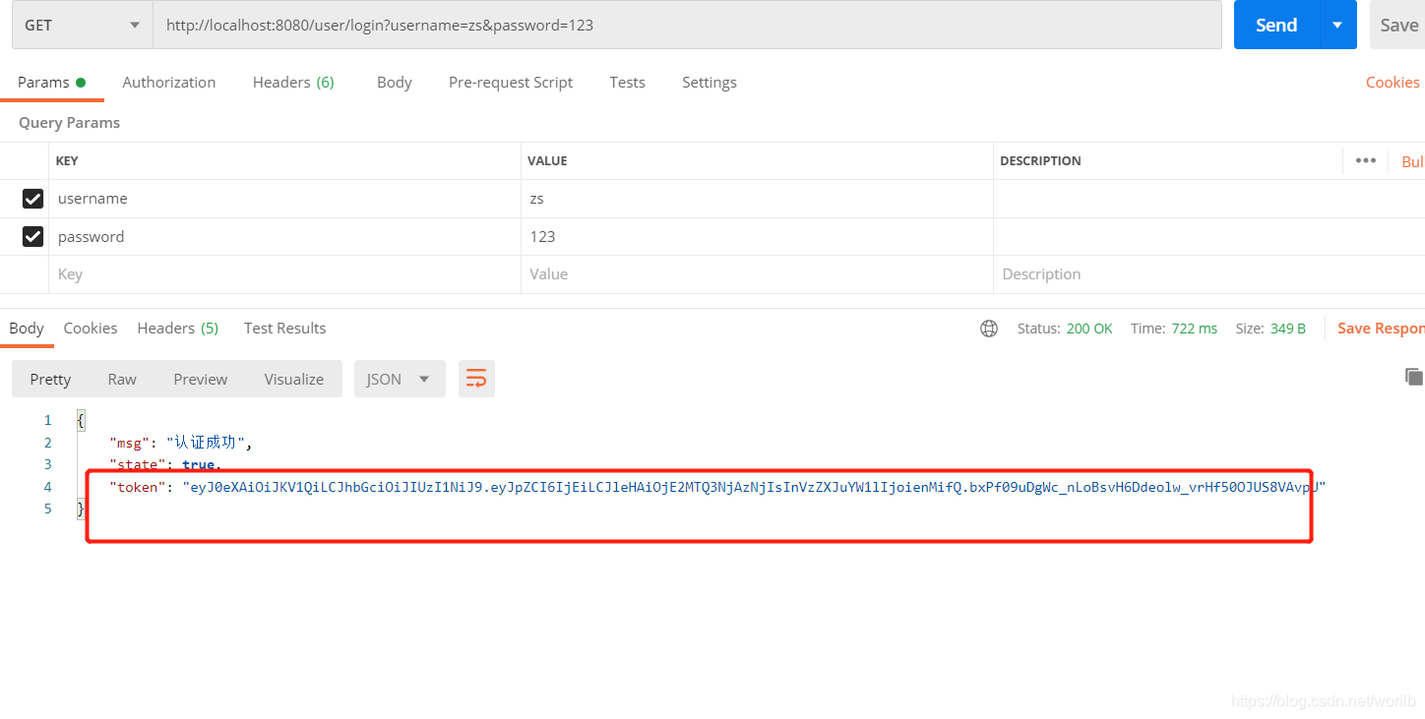Open the response Cookies tab
This screenshot has width=1425, height=719.
91,328
